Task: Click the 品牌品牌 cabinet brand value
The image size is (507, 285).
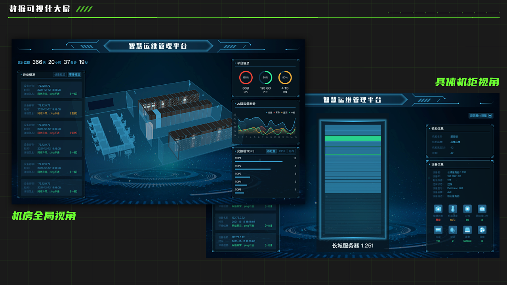Action: [x=455, y=142]
